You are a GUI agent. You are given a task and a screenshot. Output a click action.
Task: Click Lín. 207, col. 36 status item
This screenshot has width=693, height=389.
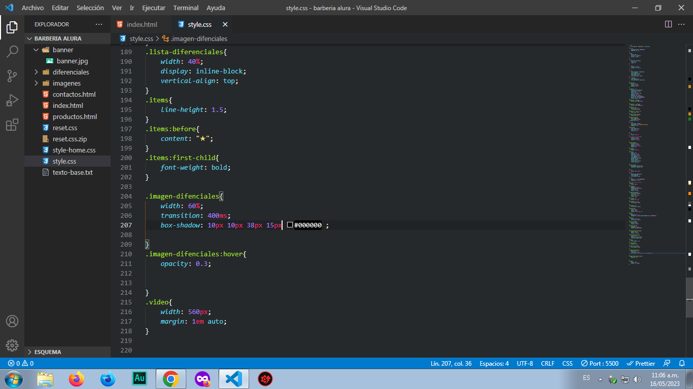coord(451,363)
